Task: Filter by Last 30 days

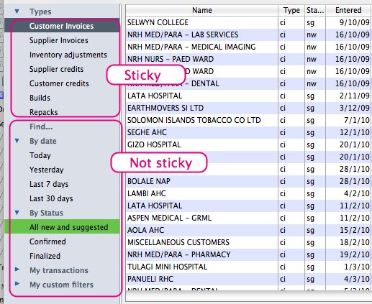Action: pyautogui.click(x=62, y=198)
